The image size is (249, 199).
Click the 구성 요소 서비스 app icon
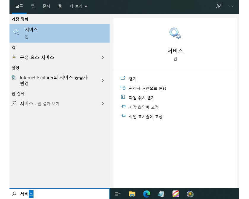tap(14, 57)
